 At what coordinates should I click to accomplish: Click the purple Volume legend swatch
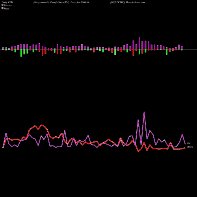(x=2, y=5)
